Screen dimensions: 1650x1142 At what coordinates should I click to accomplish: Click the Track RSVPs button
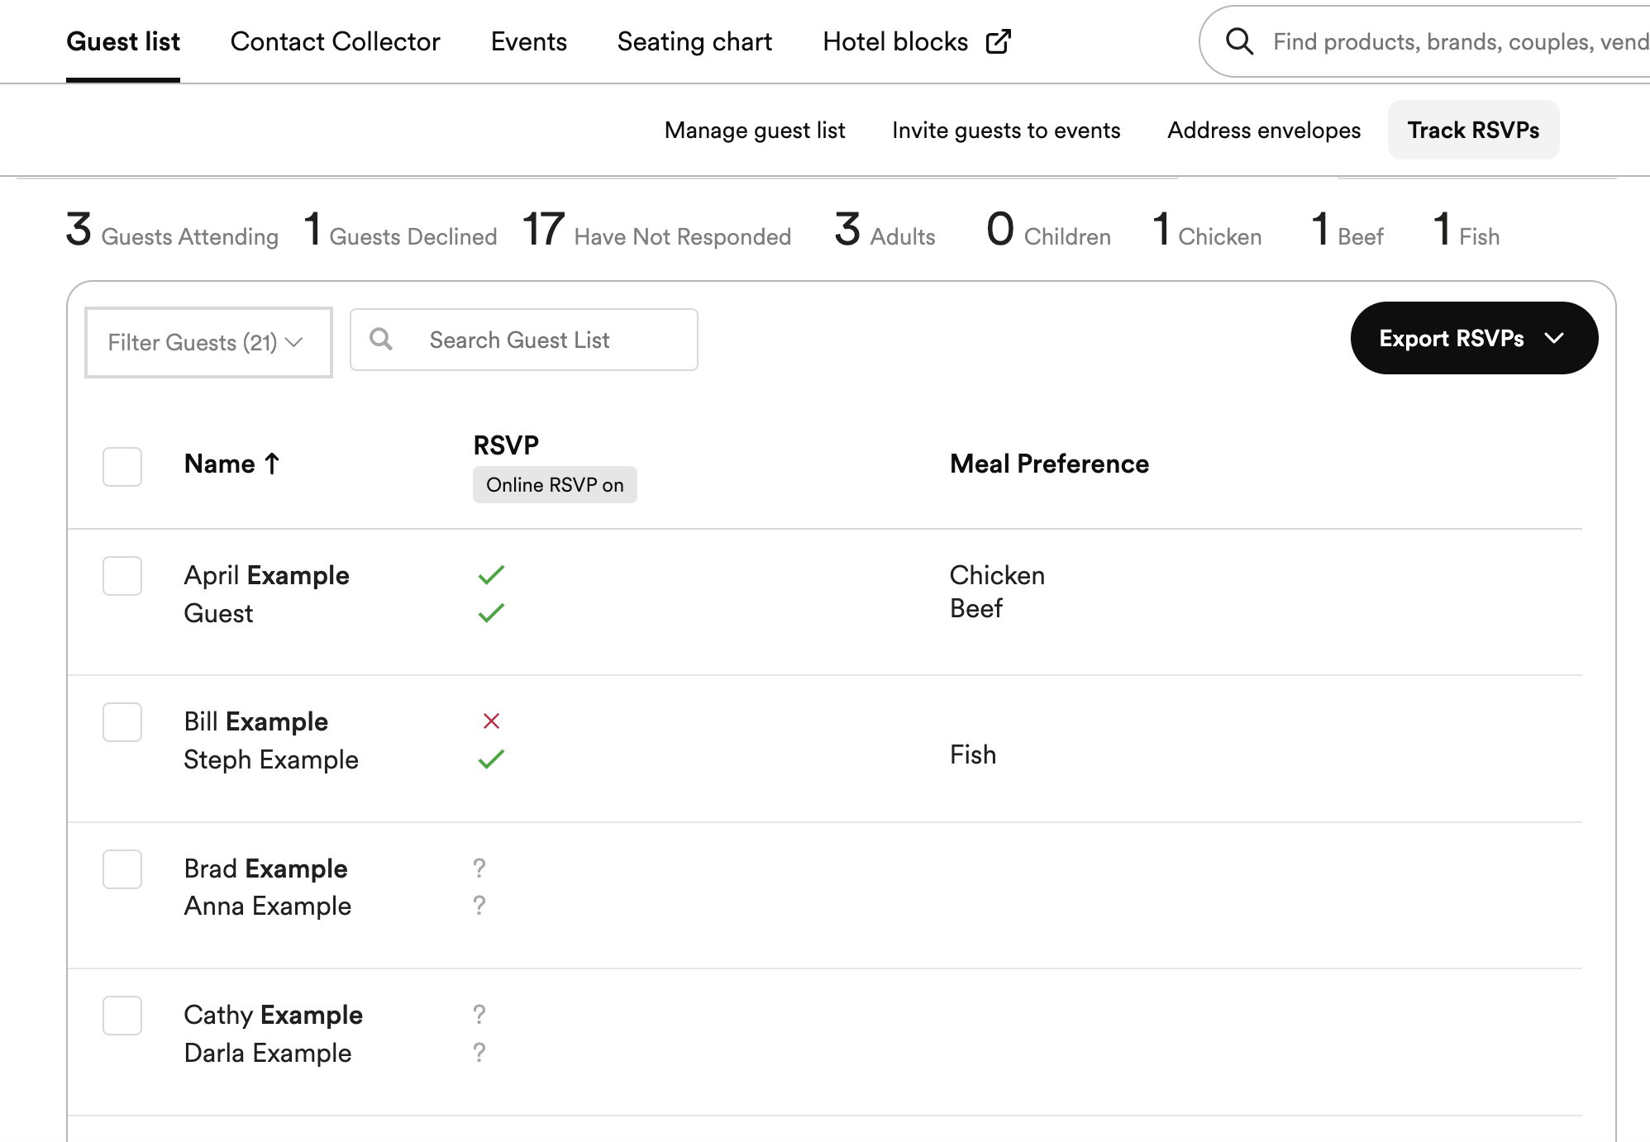pos(1473,131)
